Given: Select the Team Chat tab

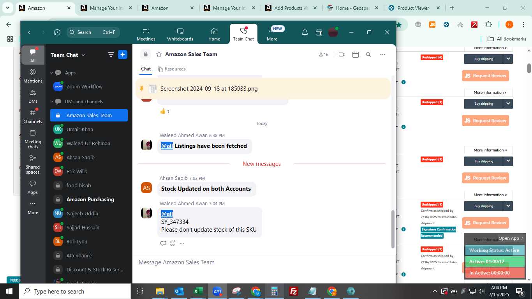Looking at the screenshot, I should point(243,35).
